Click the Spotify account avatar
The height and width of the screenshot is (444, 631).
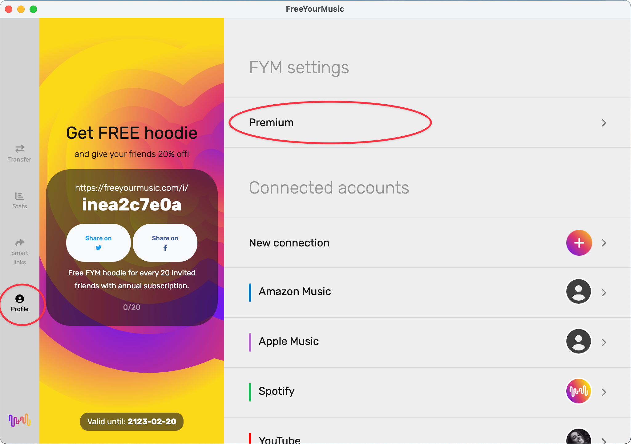pos(579,391)
